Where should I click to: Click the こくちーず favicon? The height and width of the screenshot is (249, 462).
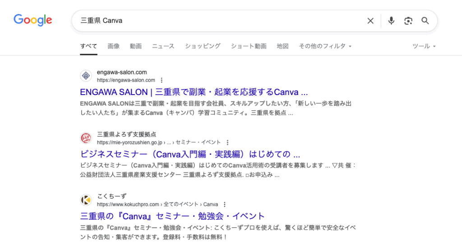click(86, 200)
